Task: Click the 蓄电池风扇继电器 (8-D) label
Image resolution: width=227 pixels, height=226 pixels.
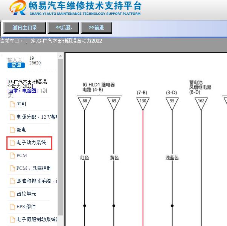Action: (200, 87)
